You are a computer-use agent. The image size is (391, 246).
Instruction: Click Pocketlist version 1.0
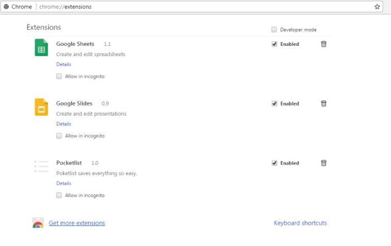95,163
